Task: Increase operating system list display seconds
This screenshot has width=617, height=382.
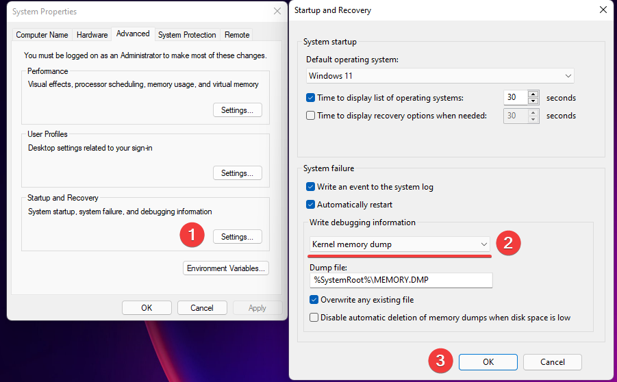Action: tap(533, 94)
